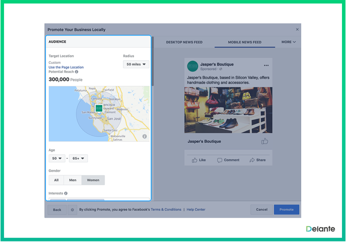This screenshot has width=346, height=242.
Task: Open the minimum age 50 dropdown
Action: click(57, 158)
